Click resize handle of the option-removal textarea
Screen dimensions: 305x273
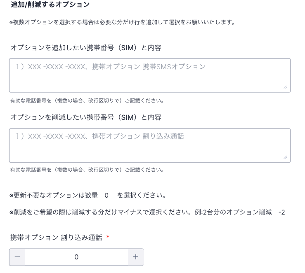[285, 157]
